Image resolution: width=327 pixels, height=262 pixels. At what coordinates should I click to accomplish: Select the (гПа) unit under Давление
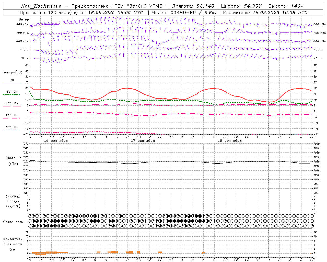pyautogui.click(x=13, y=164)
